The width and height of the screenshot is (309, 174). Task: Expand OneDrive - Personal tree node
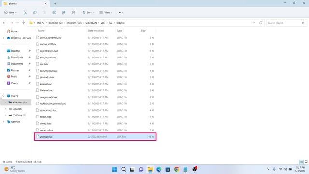click(x=3, y=38)
